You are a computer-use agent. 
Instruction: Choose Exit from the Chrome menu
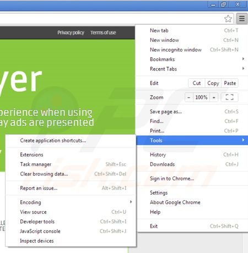click(192, 226)
